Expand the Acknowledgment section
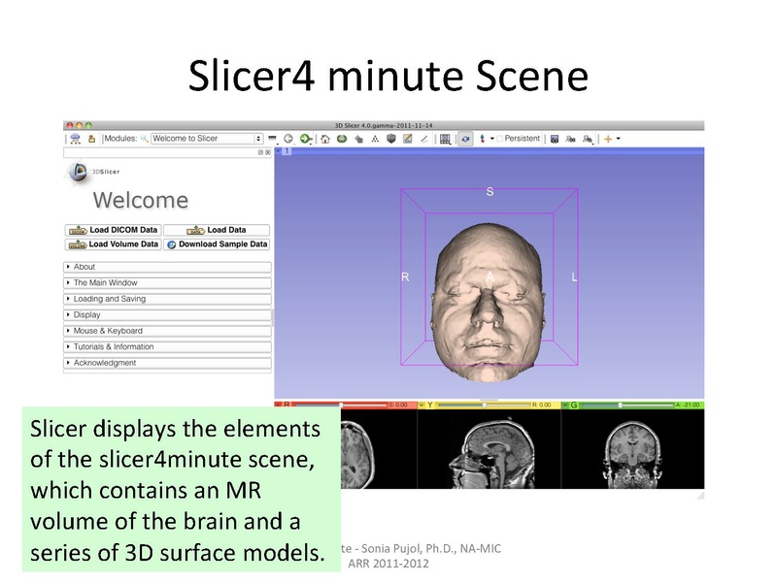 [167, 363]
